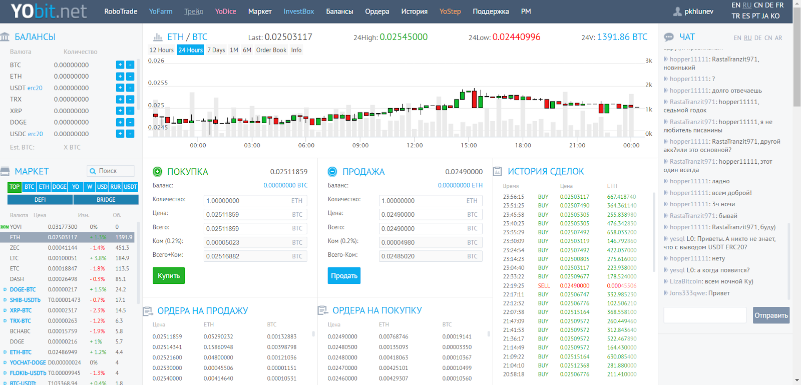
Task: Open the RoboTrade menu item
Action: [x=121, y=12]
